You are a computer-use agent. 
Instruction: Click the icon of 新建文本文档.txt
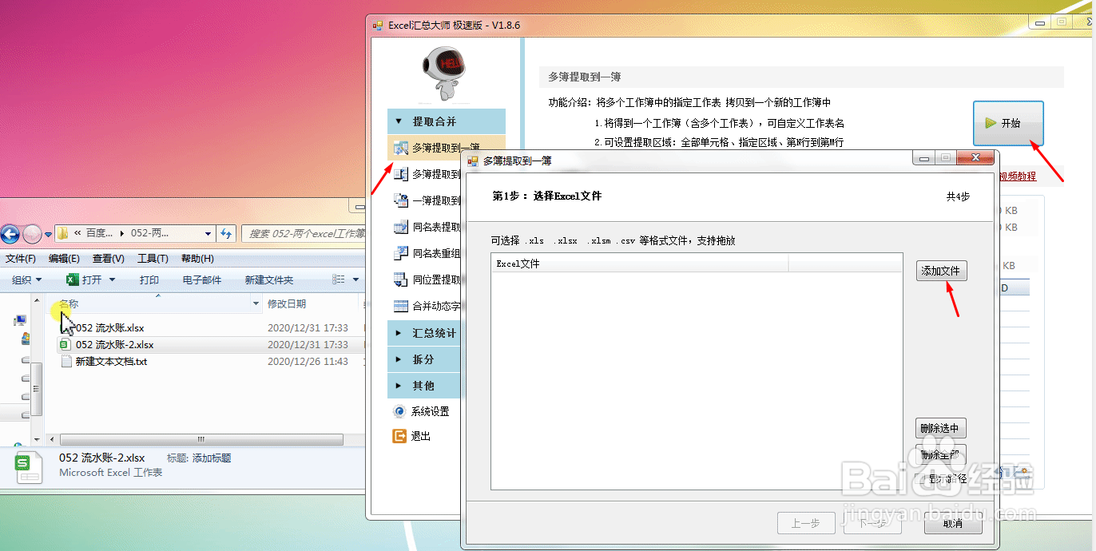point(66,361)
